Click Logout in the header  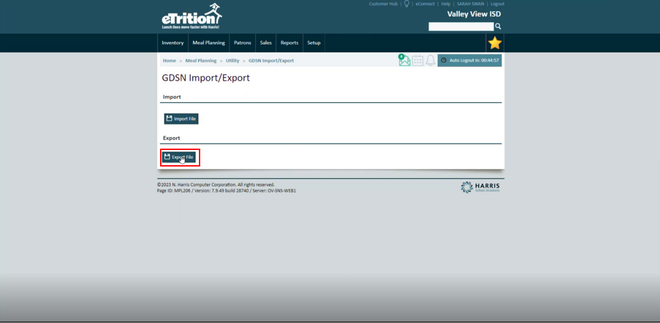497,4
